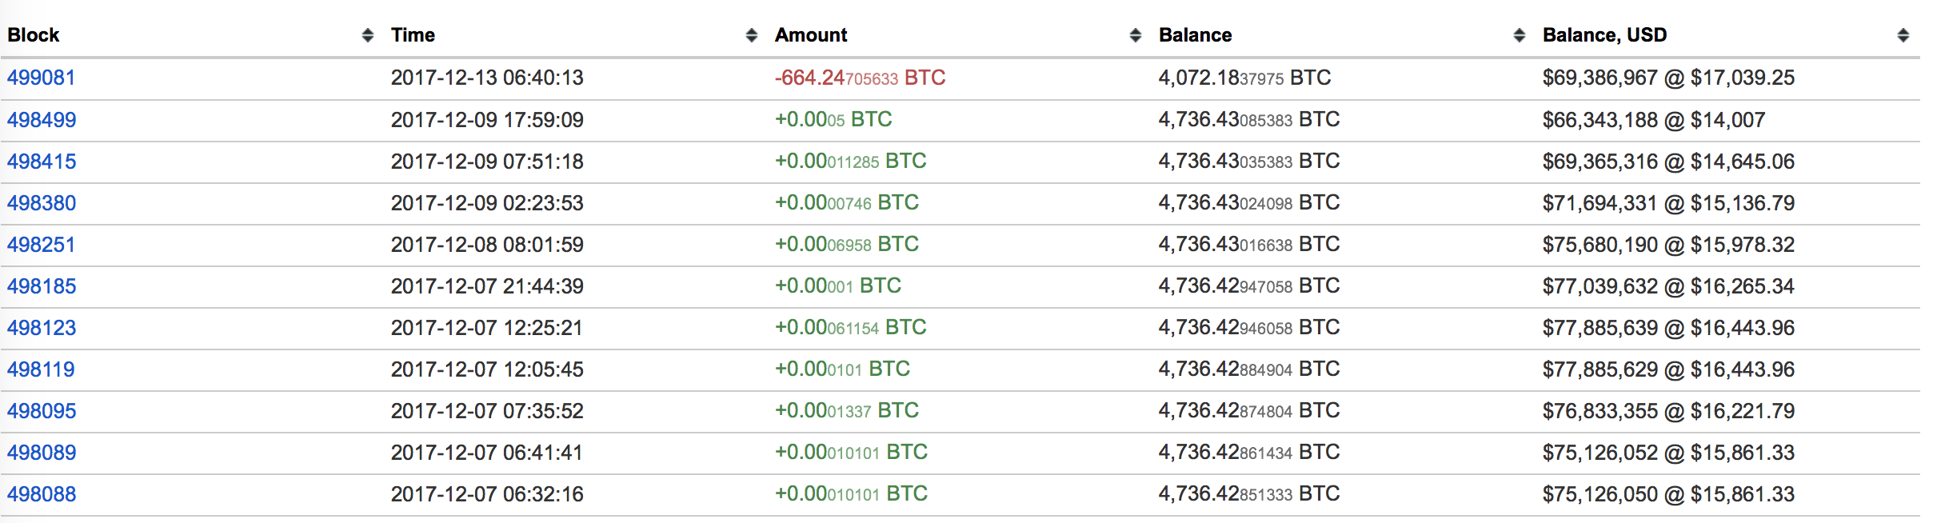Click USD value $69,386,967 @ $17,039.25
Viewport: 1937px width, 523px height.
click(x=1669, y=78)
